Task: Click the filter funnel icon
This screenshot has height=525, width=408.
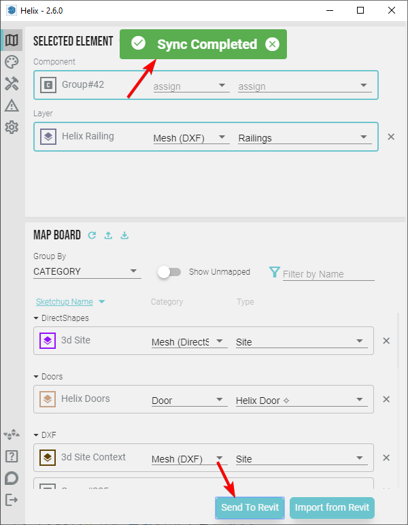Action: tap(275, 272)
